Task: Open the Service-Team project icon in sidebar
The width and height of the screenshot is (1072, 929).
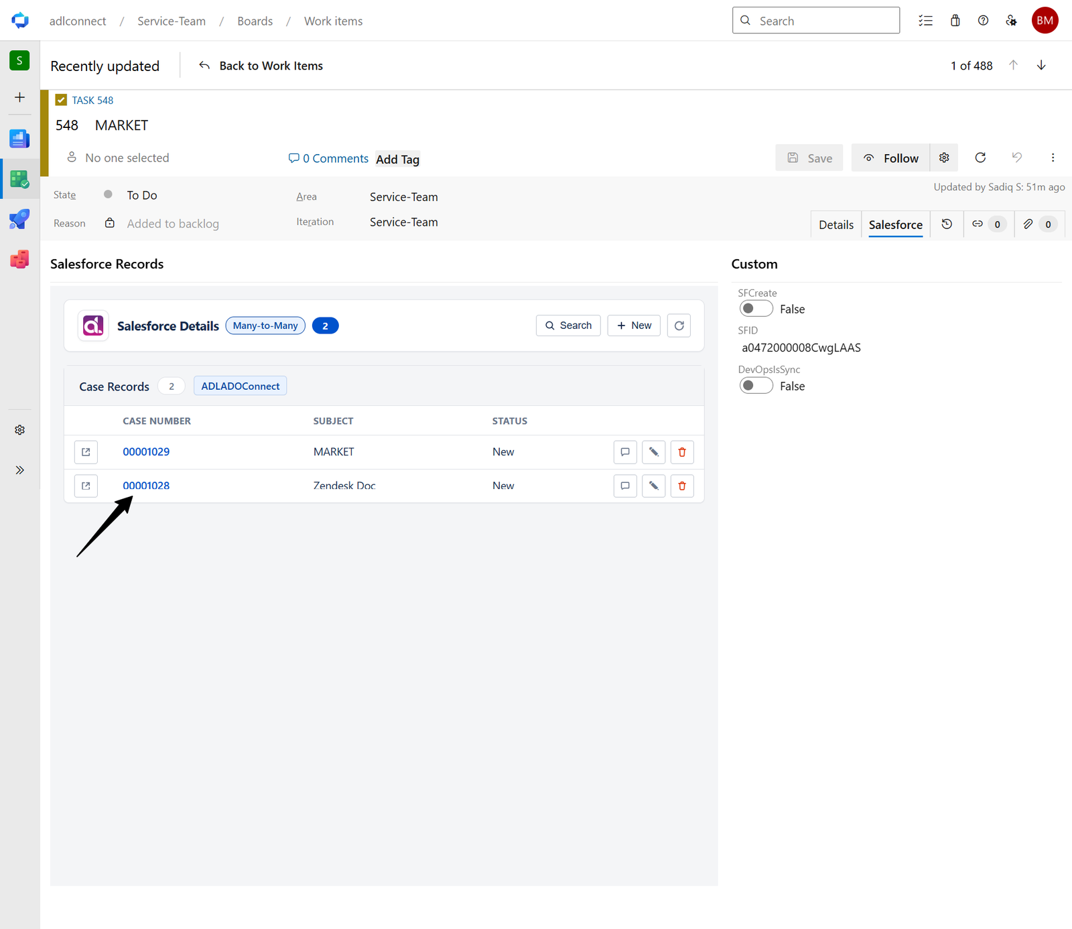Action: [19, 60]
